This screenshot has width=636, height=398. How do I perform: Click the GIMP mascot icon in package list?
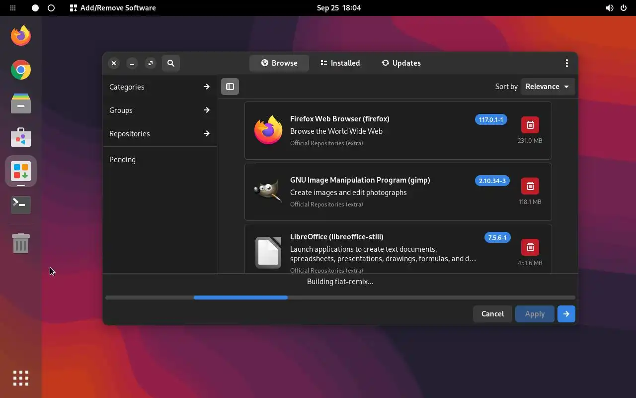click(x=268, y=192)
